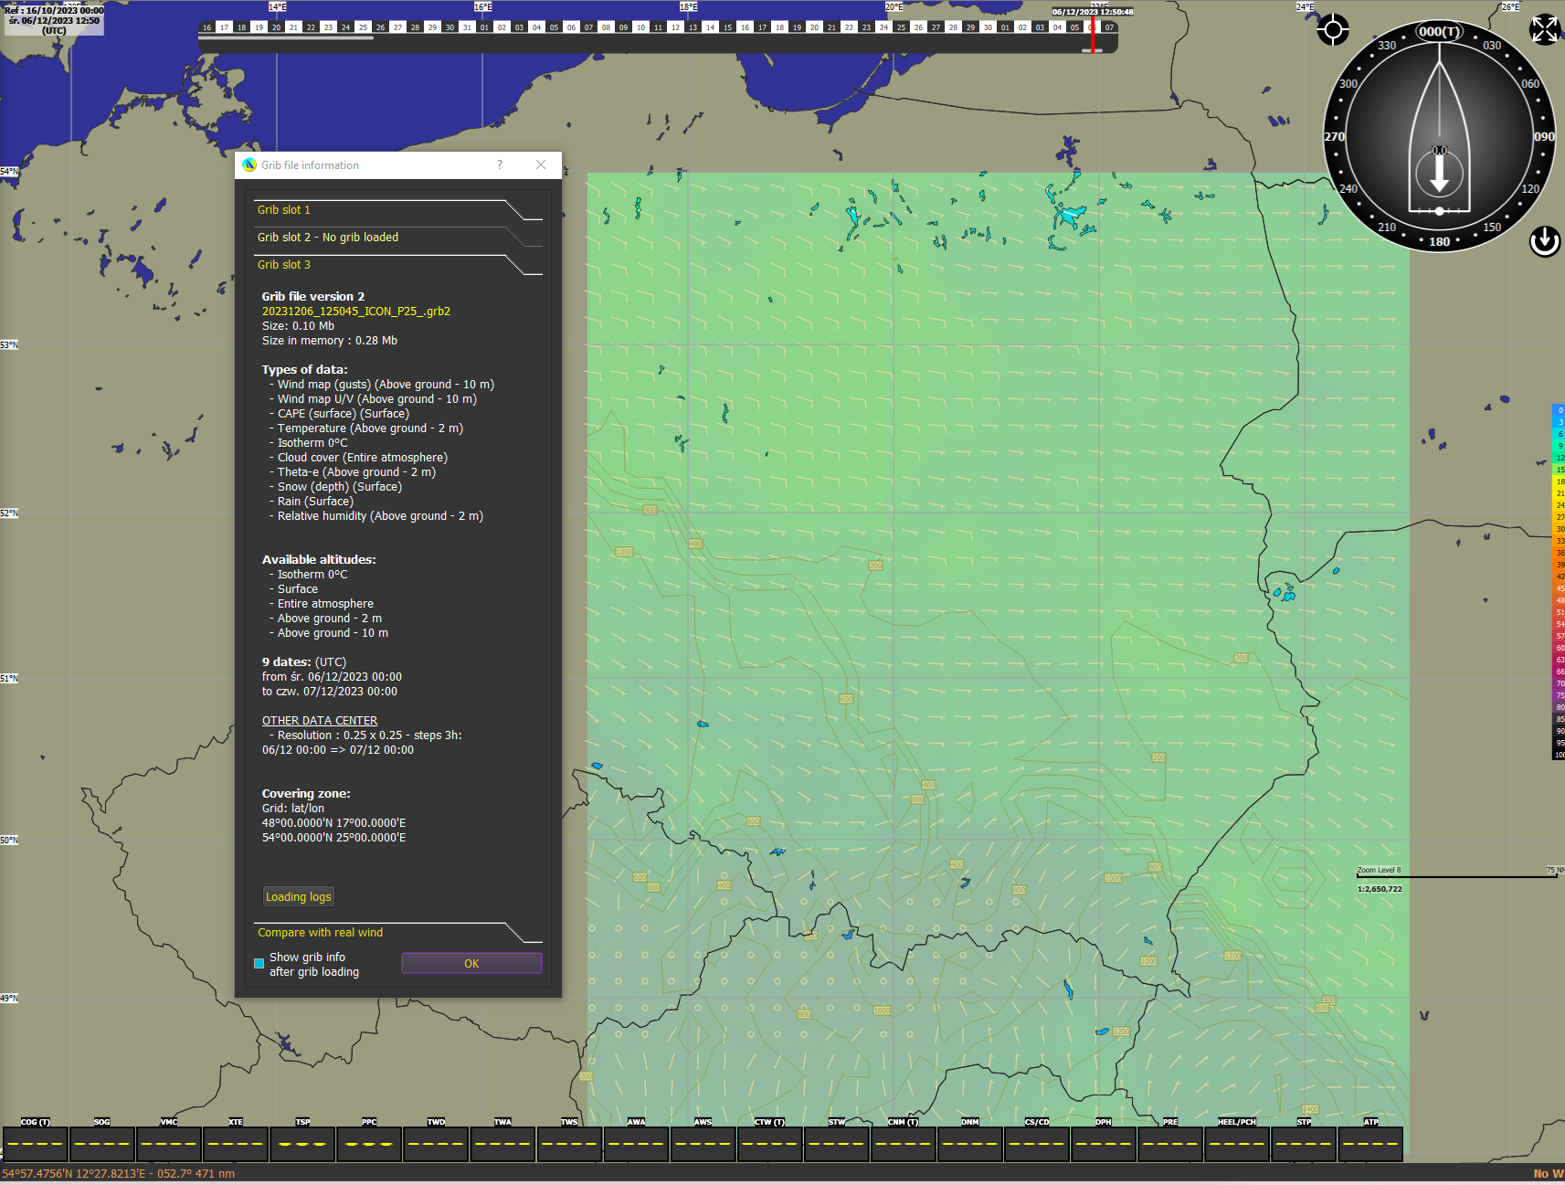The width and height of the screenshot is (1565, 1185).
Task: Follow the OTHER DATA CENTER link
Action: (x=320, y=721)
